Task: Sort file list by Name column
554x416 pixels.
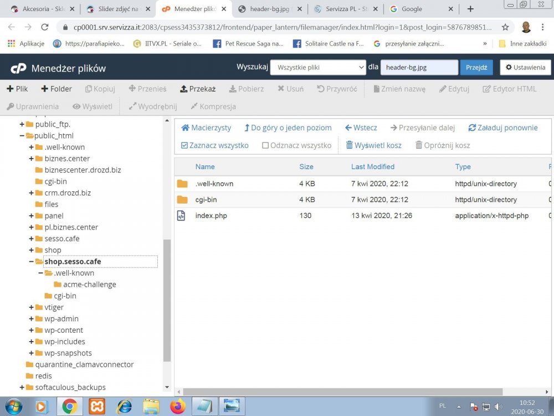Action: click(205, 166)
